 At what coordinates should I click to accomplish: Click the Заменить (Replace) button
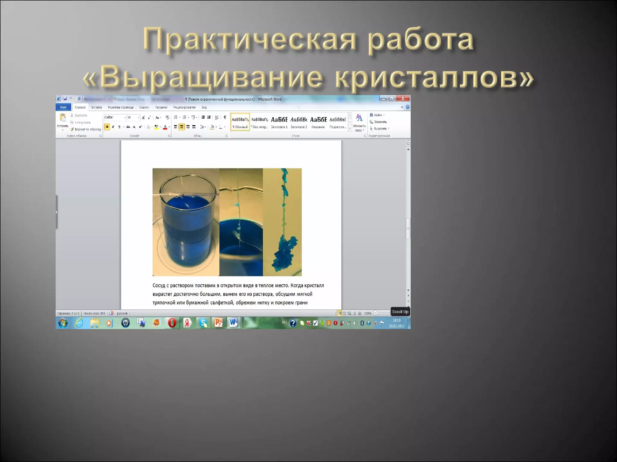[x=378, y=122]
